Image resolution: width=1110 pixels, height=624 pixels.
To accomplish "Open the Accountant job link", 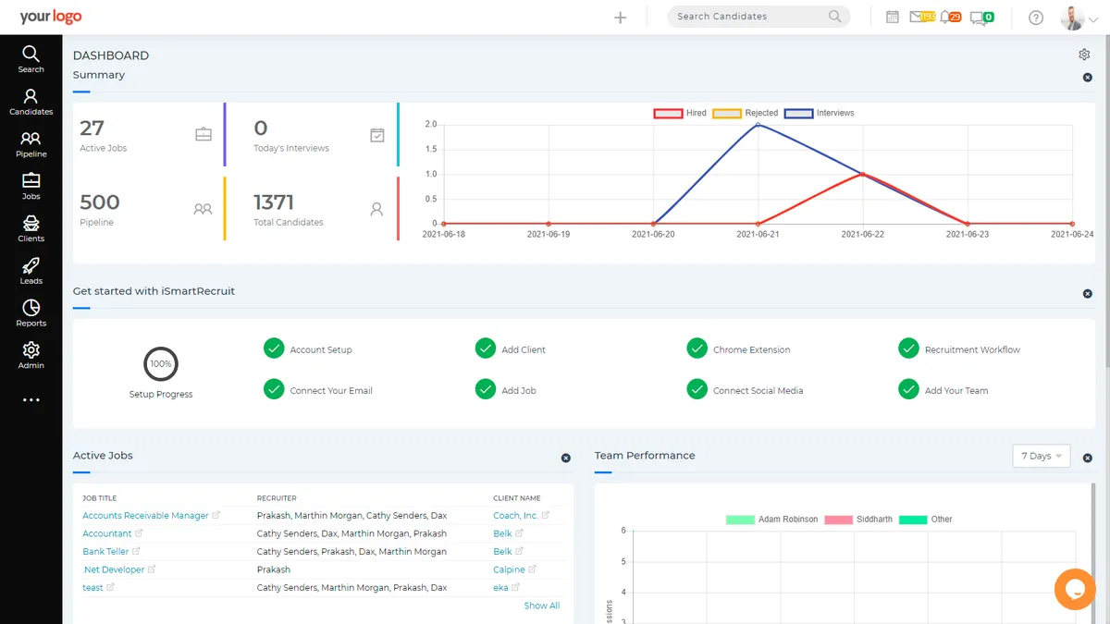I will pyautogui.click(x=107, y=533).
